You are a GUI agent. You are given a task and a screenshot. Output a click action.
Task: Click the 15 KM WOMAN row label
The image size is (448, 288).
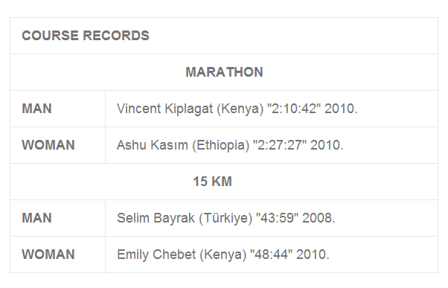pyautogui.click(x=48, y=255)
